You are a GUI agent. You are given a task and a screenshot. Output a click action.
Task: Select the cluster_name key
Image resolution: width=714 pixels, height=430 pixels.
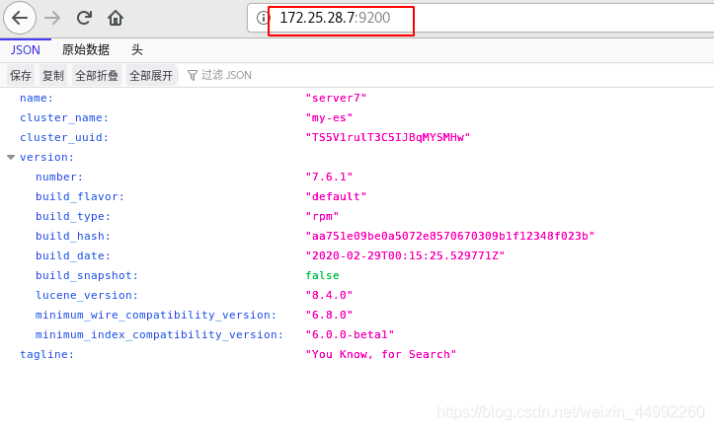point(64,118)
